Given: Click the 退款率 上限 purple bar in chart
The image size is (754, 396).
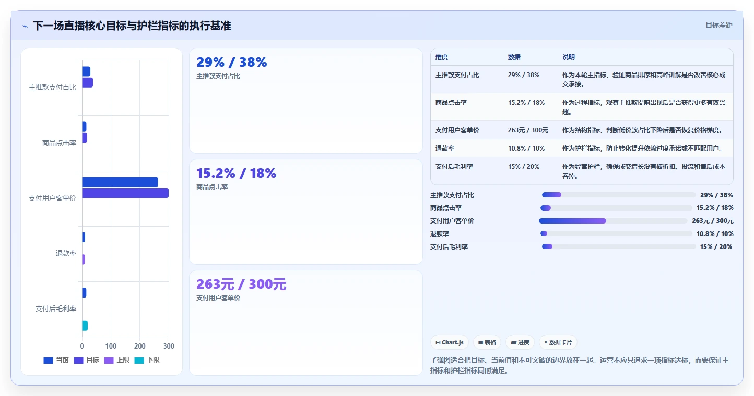Looking at the screenshot, I should pyautogui.click(x=84, y=259).
